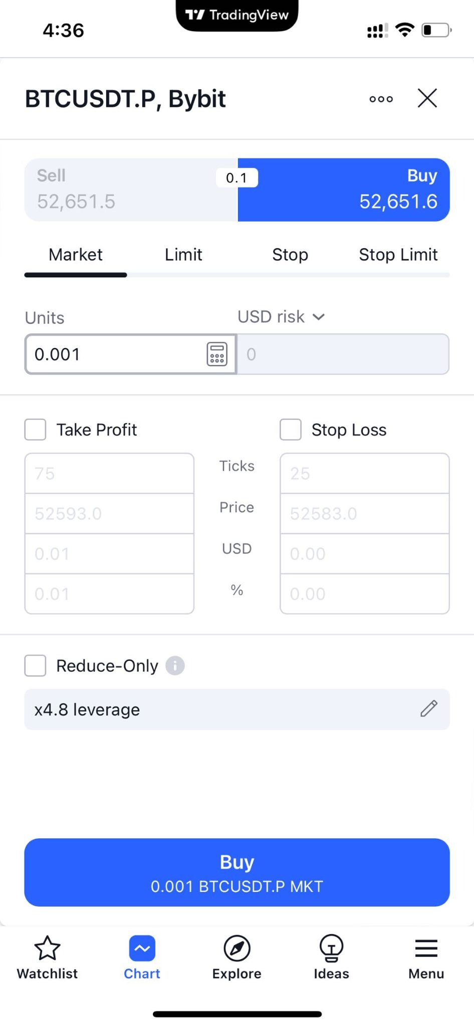474x1027 pixels.
Task: Enable the Stop Loss checkbox
Action: tap(291, 430)
